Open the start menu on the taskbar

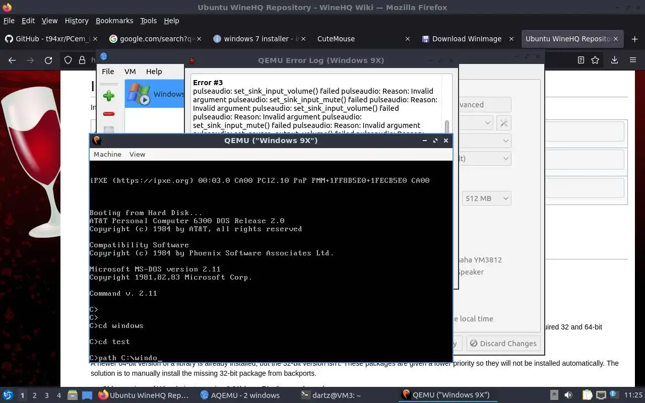click(x=8, y=395)
